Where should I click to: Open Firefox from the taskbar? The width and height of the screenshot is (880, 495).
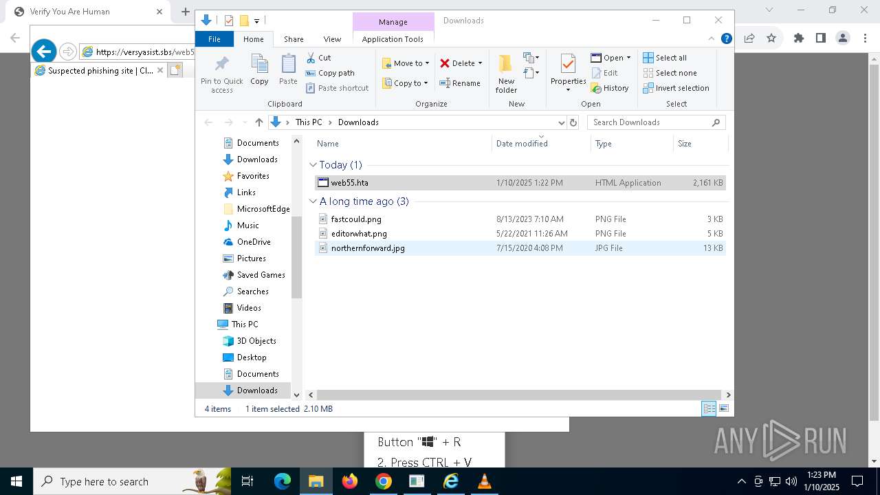(350, 482)
